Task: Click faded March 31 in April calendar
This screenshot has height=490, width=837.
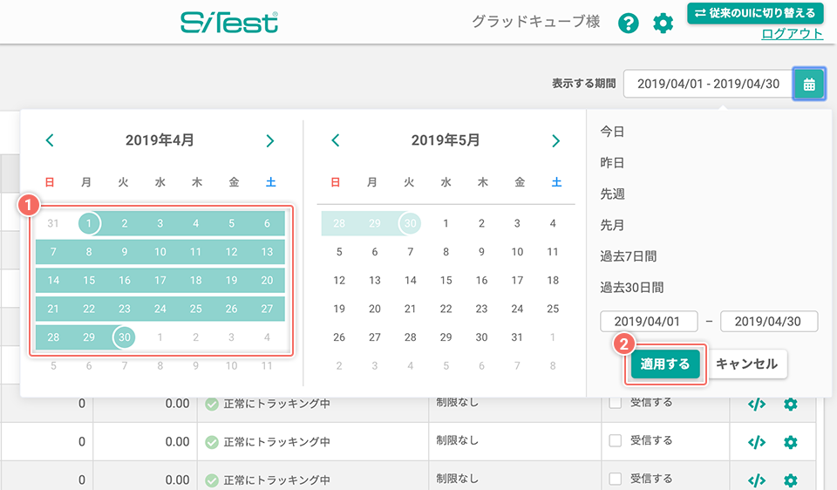Action: tap(53, 223)
